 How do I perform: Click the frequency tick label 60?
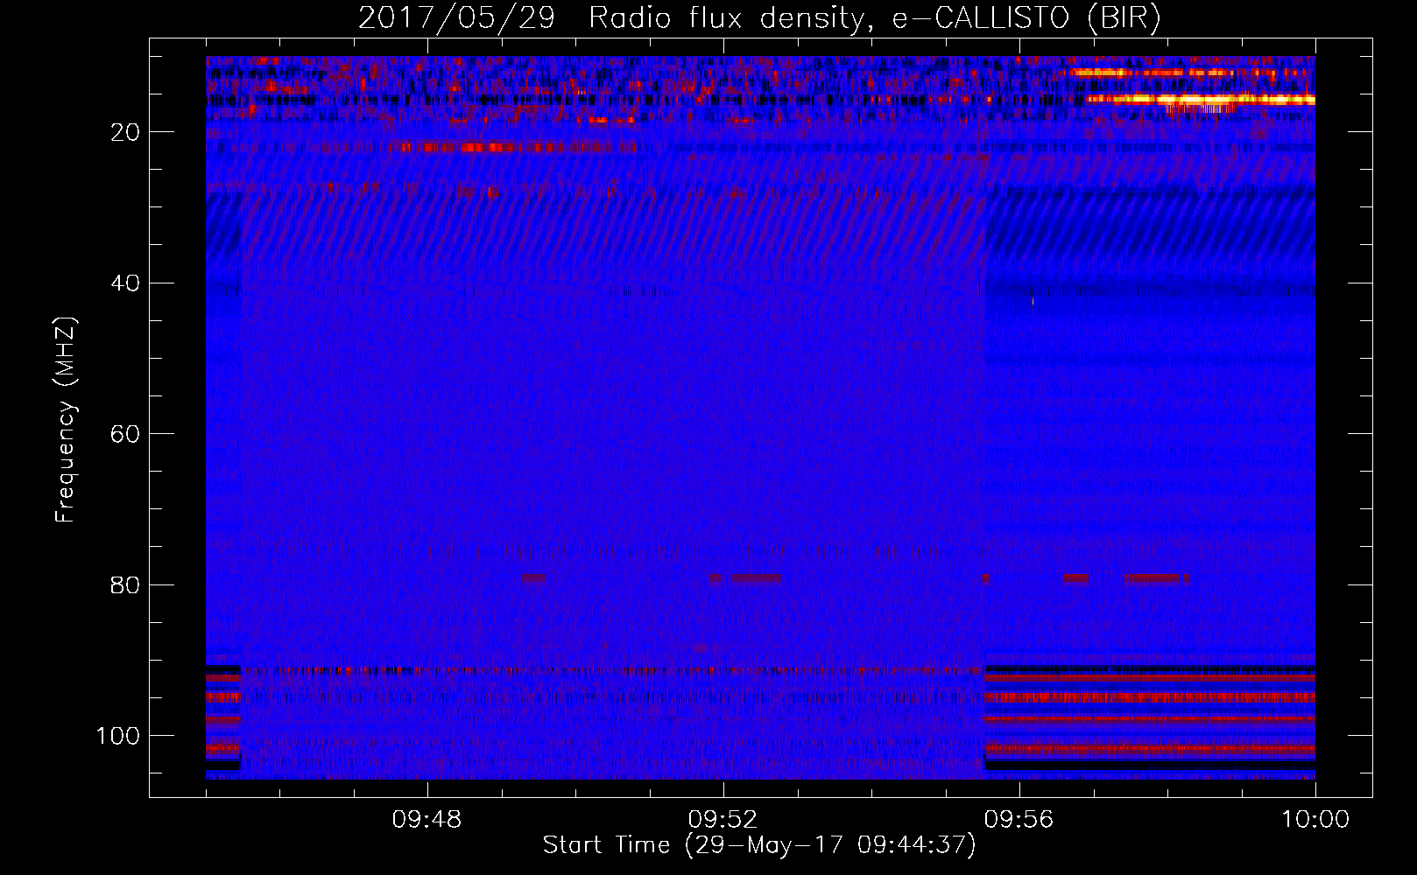(126, 435)
